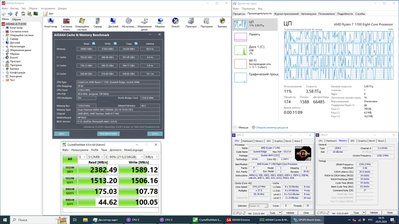Switch to the Автозагрузка tab in Task Manager
This screenshot has width=399, height=224.
tap(309, 14)
